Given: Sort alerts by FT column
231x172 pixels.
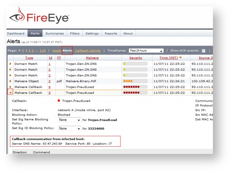Looking at the screenshot, I should coord(59,58).
